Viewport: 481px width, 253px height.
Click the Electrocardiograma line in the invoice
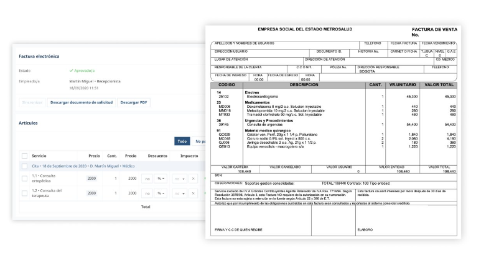263,97
